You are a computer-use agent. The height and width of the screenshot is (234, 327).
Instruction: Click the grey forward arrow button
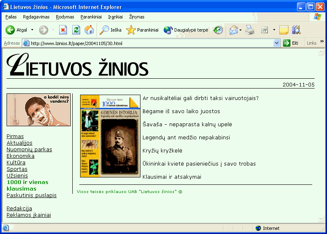[x=44, y=30]
